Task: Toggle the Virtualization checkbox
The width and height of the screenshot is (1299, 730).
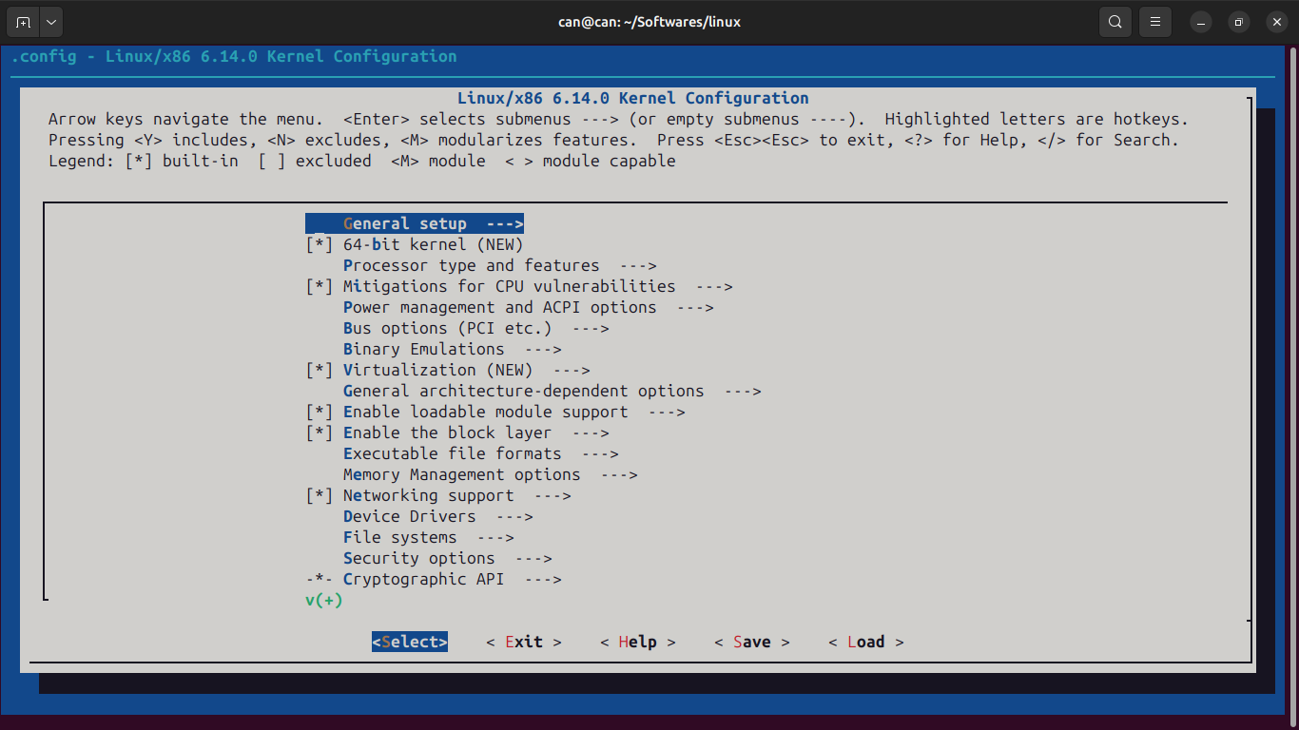Action: click(x=320, y=370)
